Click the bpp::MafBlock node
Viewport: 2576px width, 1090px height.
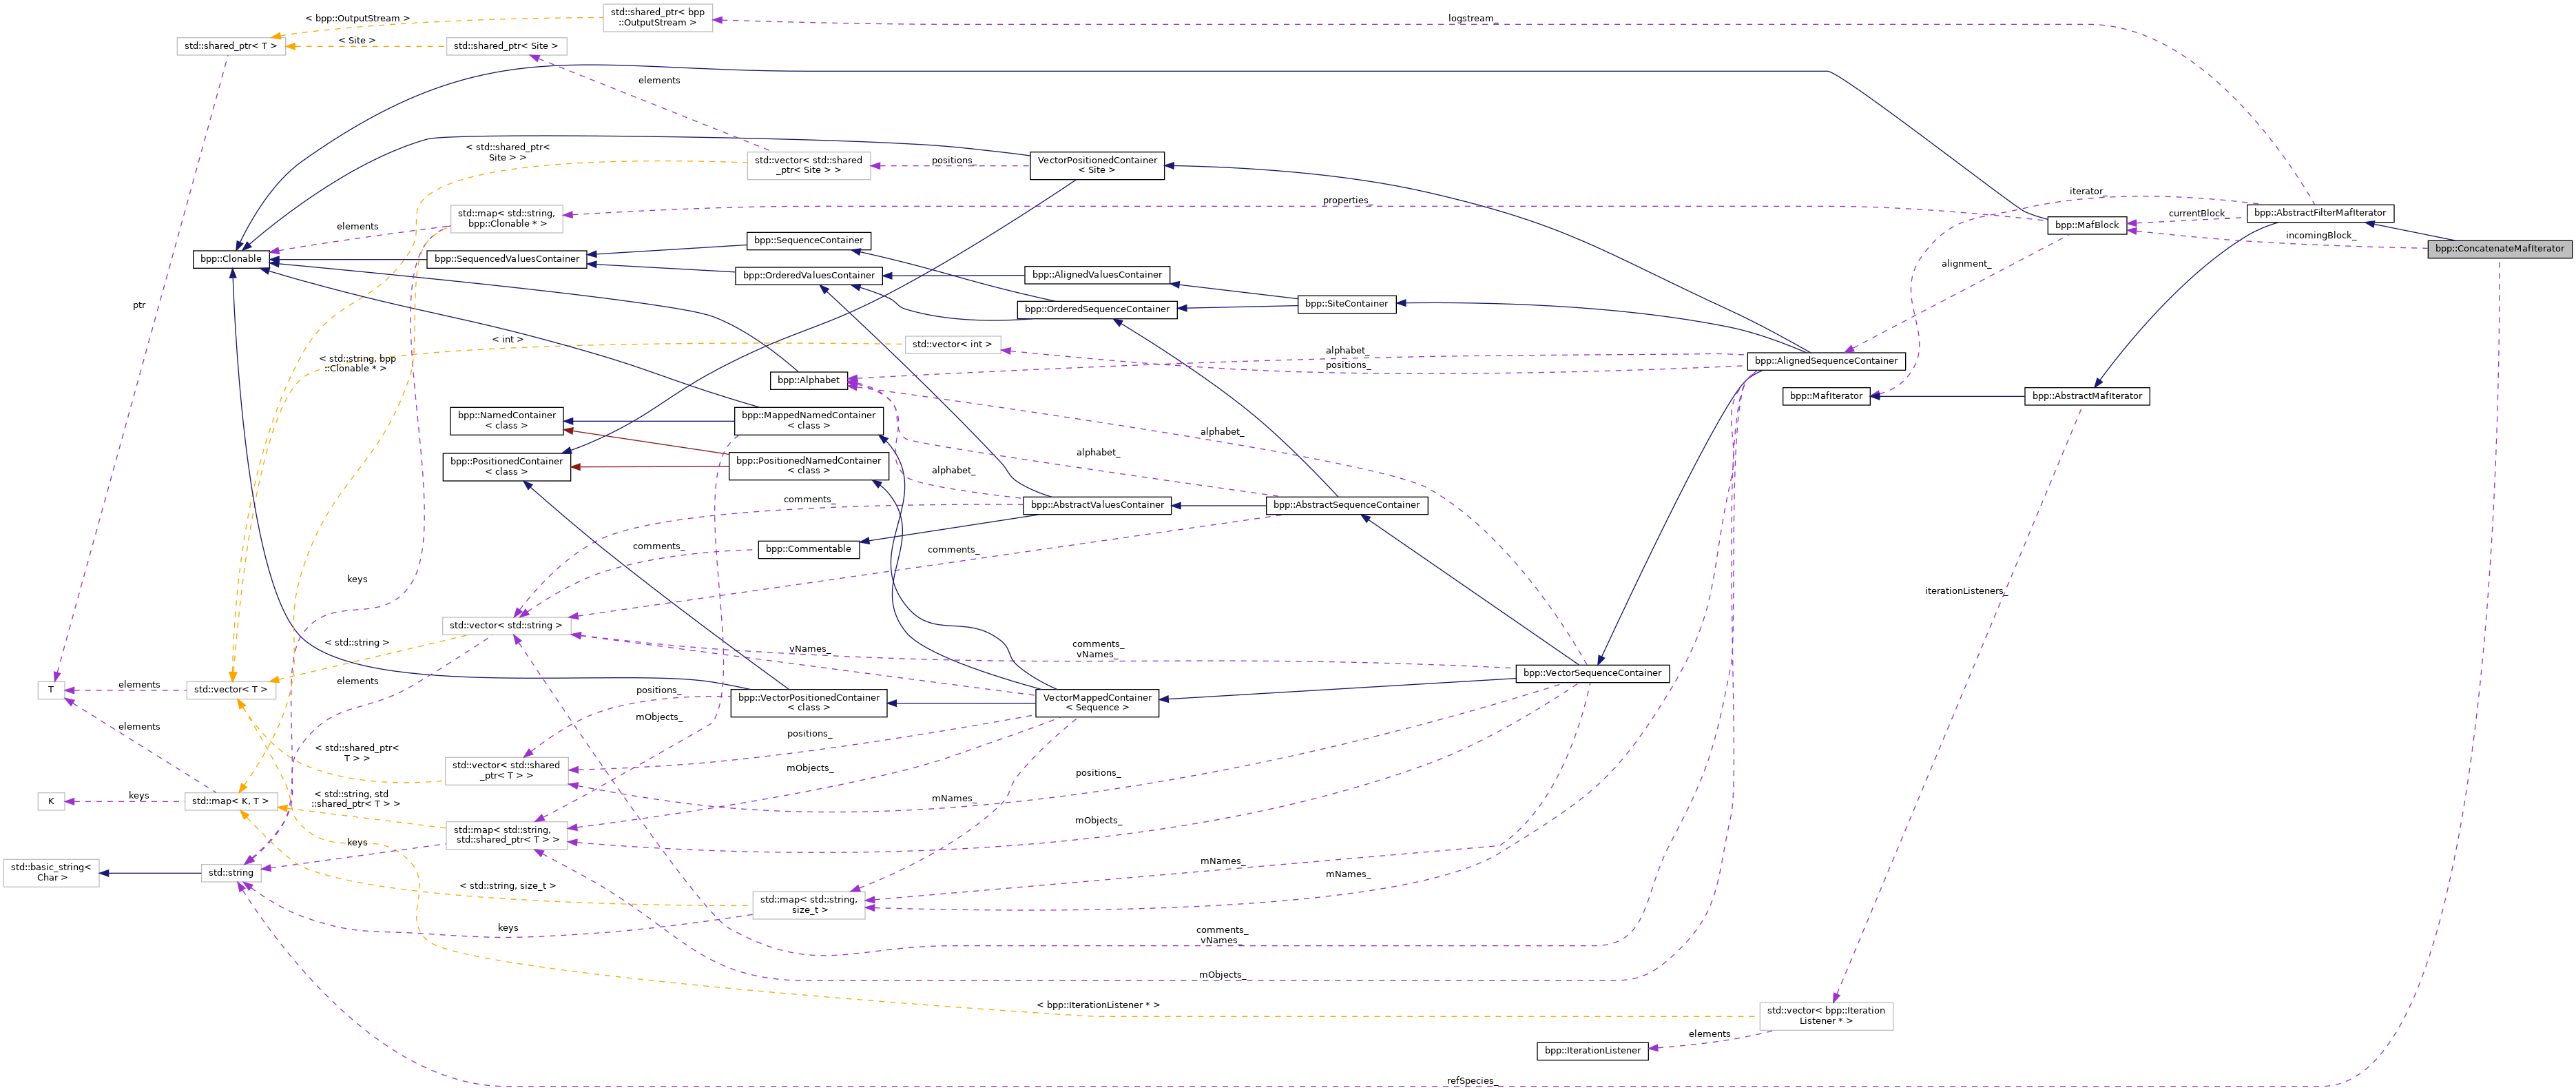[x=2086, y=225]
